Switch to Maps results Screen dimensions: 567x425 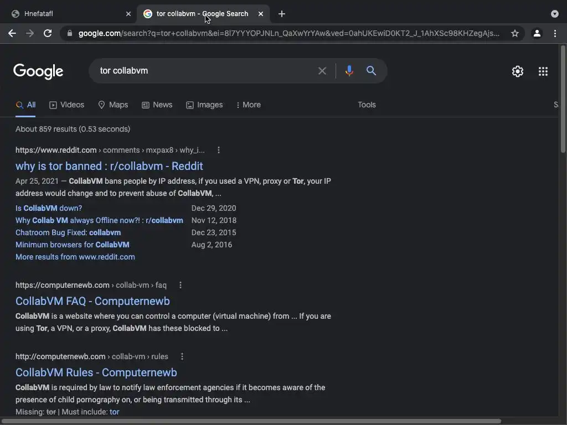(x=113, y=105)
